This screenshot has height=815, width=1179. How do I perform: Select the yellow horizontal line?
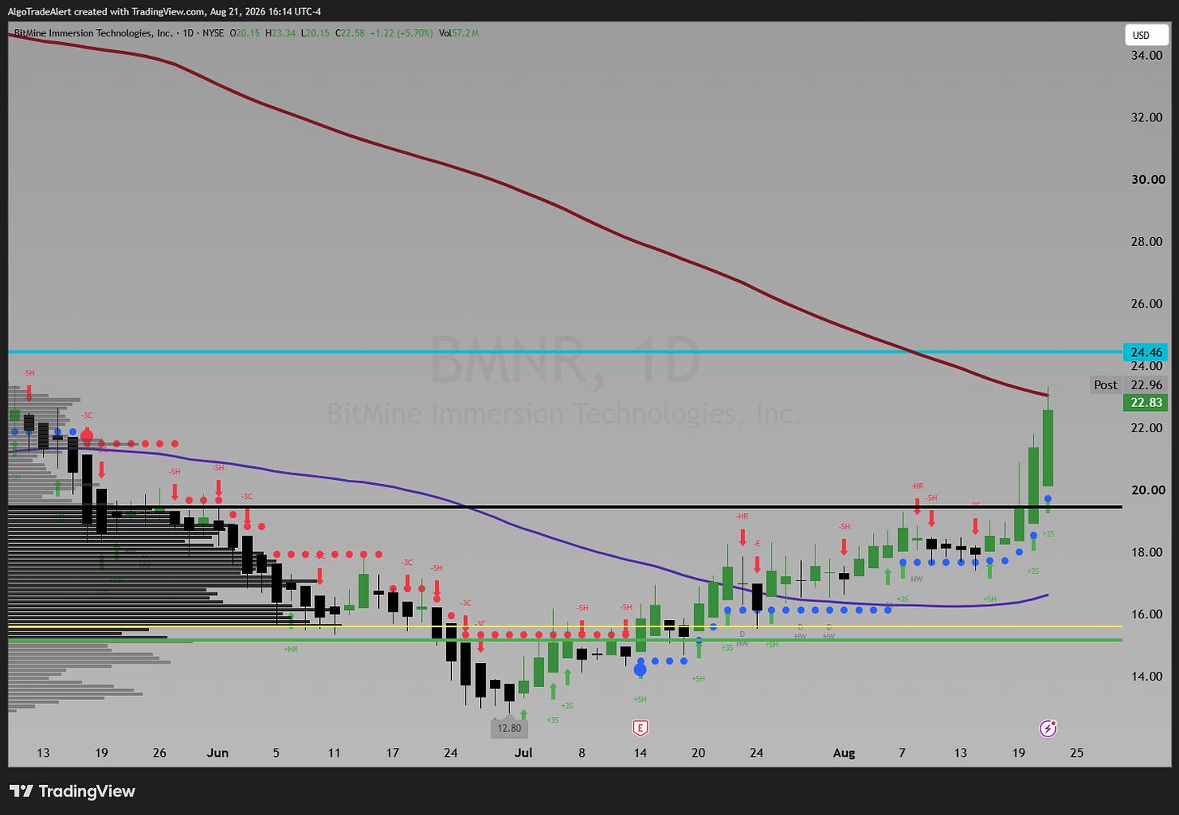[565, 626]
